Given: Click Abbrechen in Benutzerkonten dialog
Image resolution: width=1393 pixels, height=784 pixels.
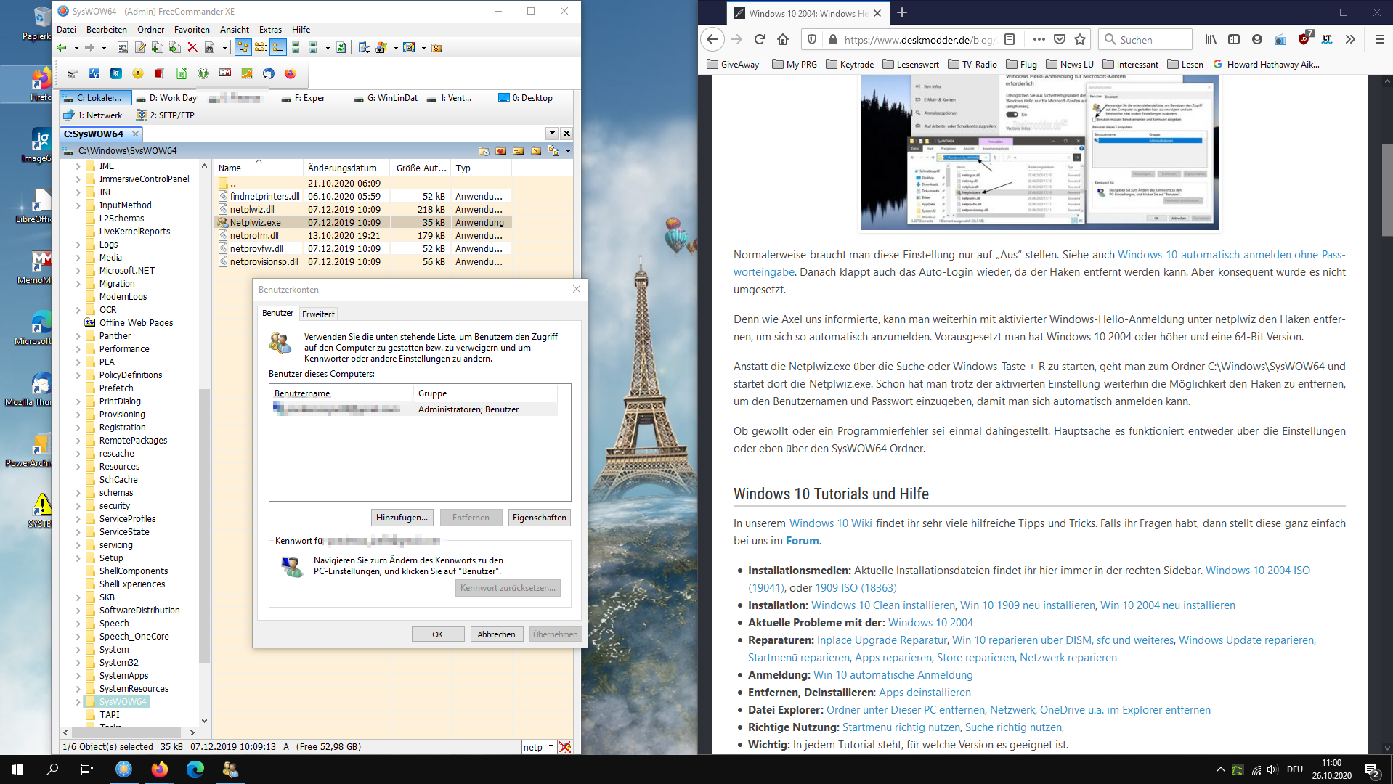Looking at the screenshot, I should tap(497, 634).
